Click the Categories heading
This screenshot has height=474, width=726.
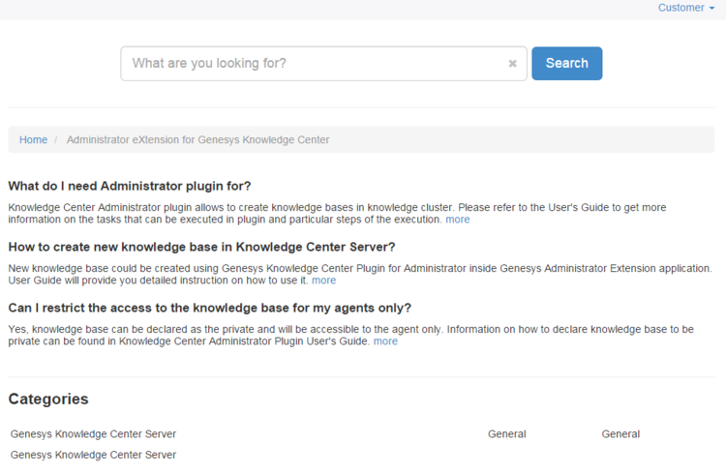pyautogui.click(x=48, y=399)
